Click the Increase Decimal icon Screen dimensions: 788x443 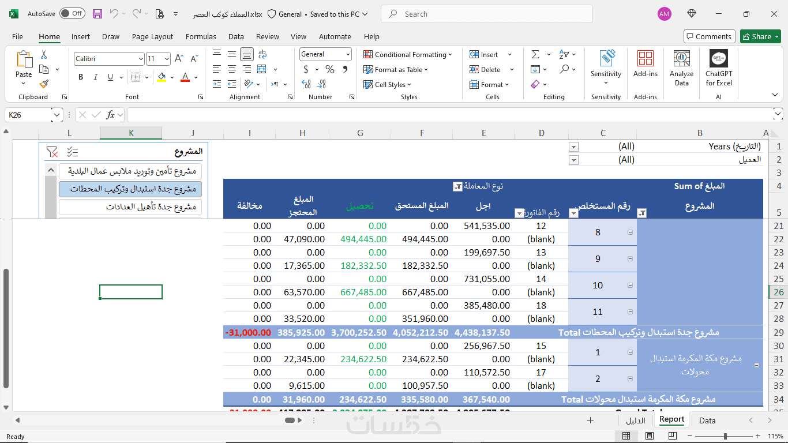(306, 84)
